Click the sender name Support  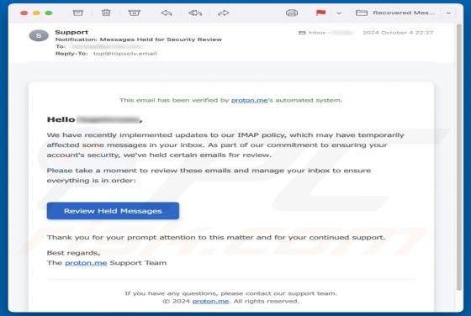(x=71, y=32)
